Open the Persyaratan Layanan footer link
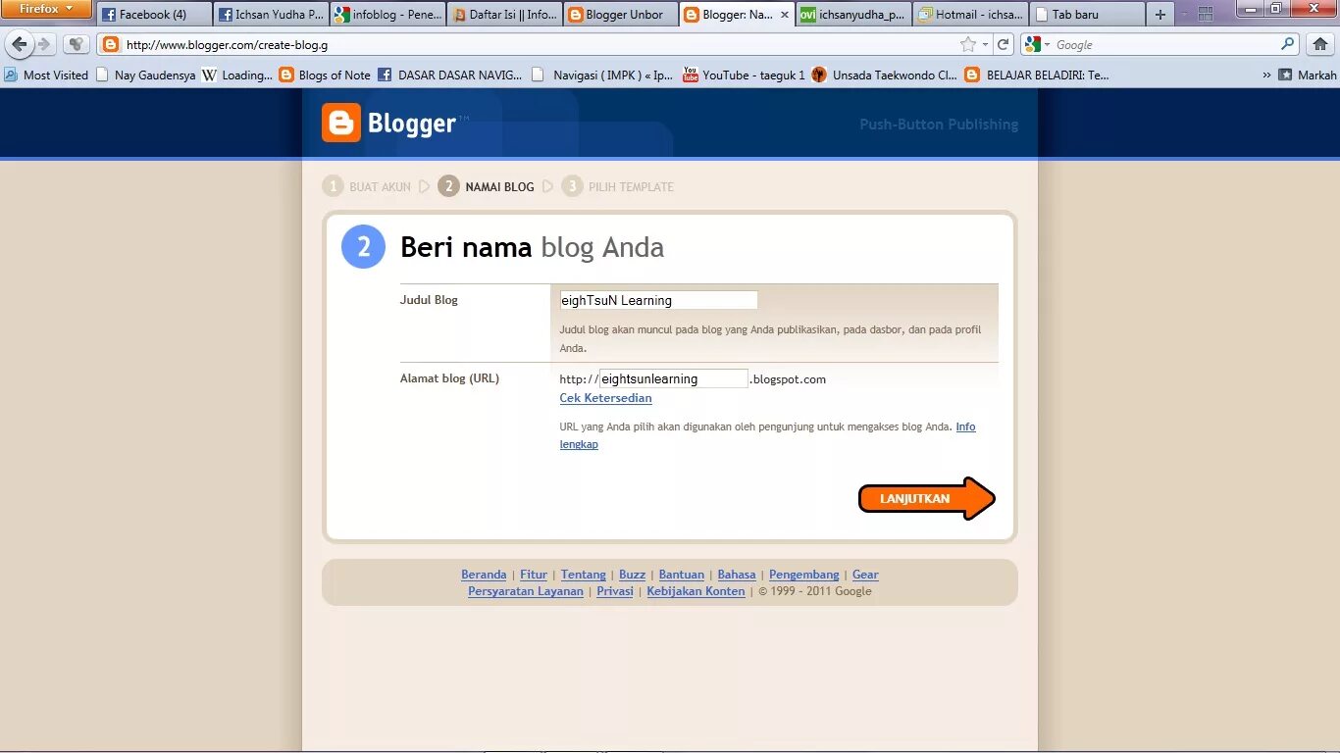The height and width of the screenshot is (753, 1340). point(526,591)
